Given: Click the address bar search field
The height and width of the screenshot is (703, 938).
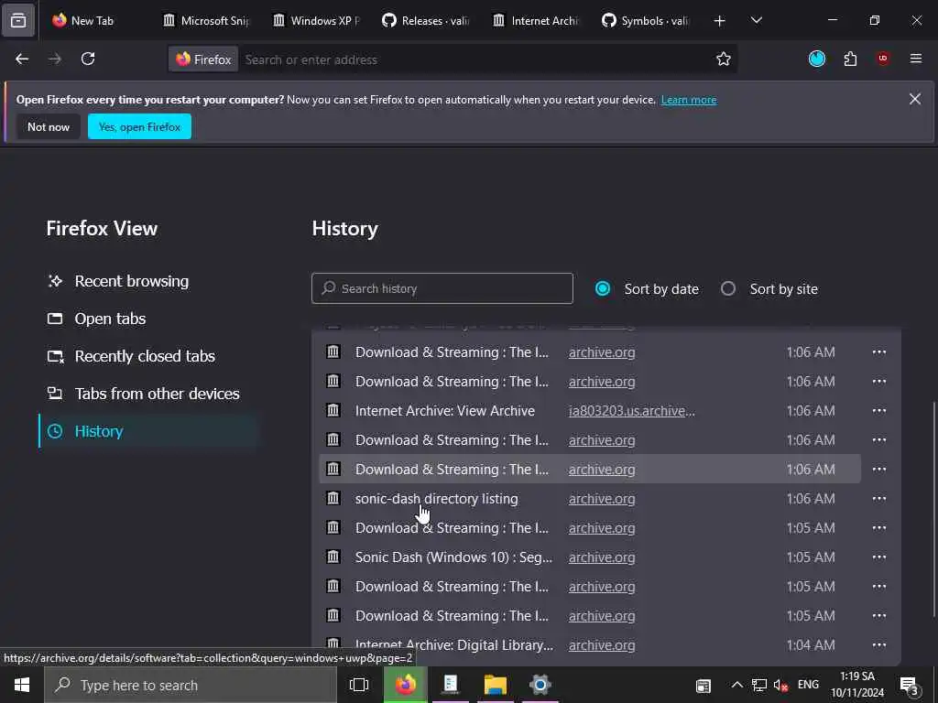Looking at the screenshot, I should tap(475, 59).
